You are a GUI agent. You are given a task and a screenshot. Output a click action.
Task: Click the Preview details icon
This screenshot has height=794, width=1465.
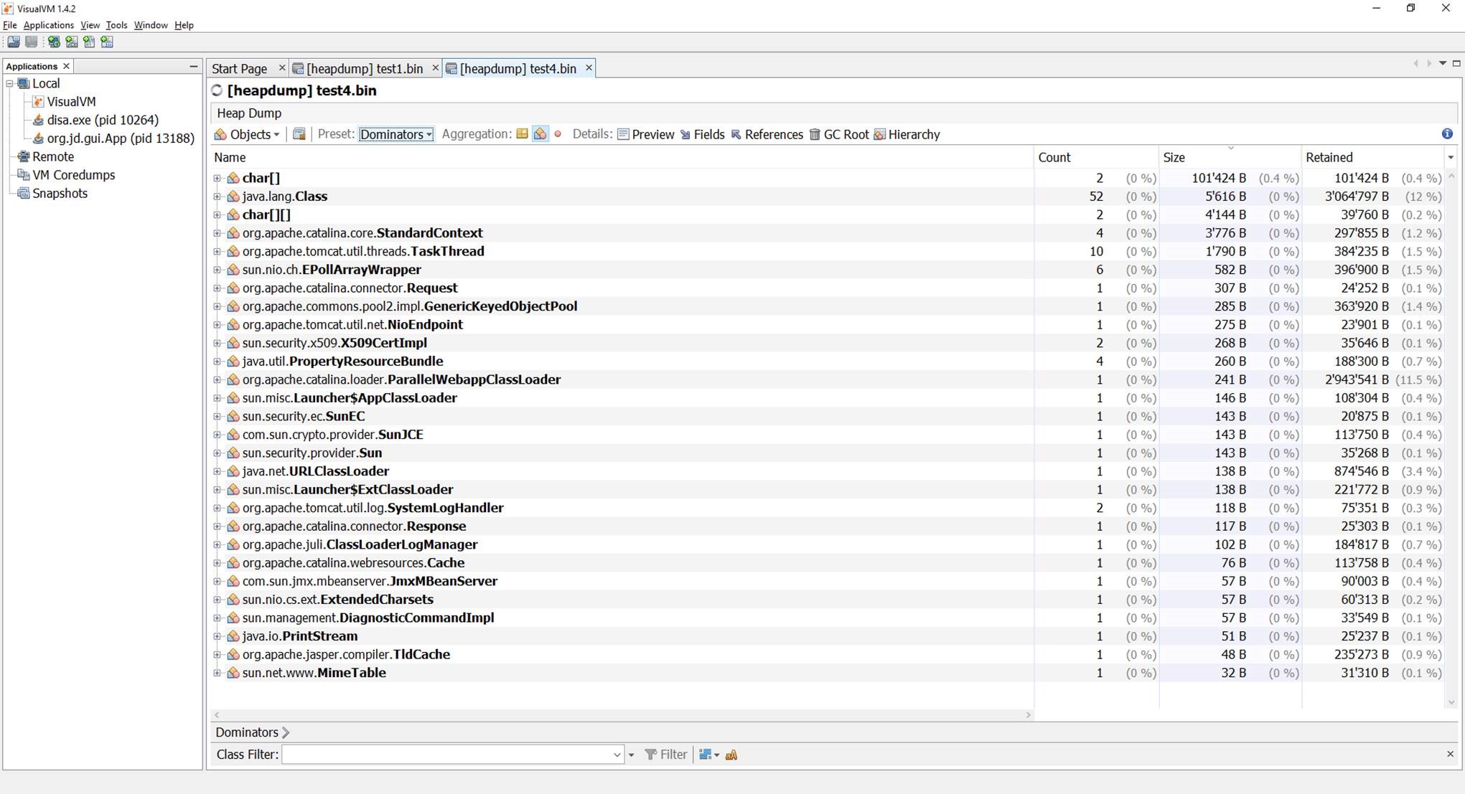click(x=622, y=134)
